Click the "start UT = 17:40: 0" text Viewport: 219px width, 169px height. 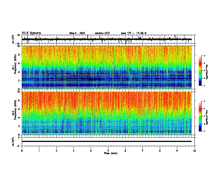(x=134, y=33)
